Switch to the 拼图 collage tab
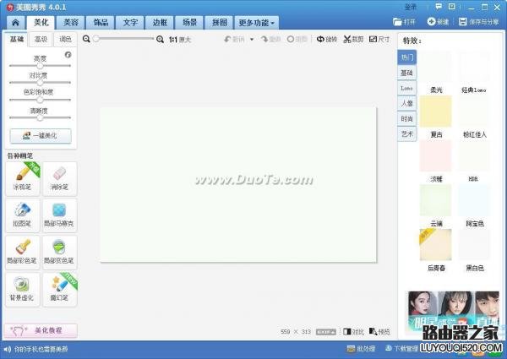The height and width of the screenshot is (359, 507). click(x=219, y=23)
